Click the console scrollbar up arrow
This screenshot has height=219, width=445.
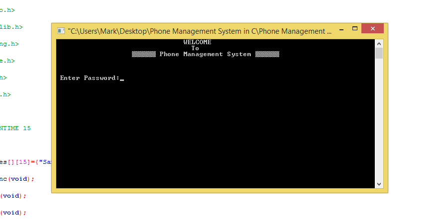tap(379, 44)
